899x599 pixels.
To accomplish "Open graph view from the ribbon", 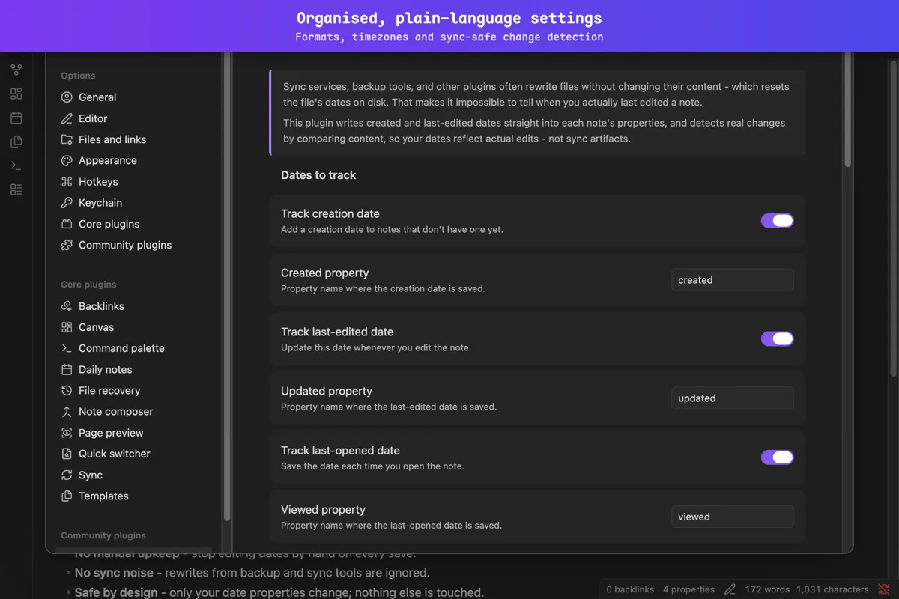I will tap(16, 70).
